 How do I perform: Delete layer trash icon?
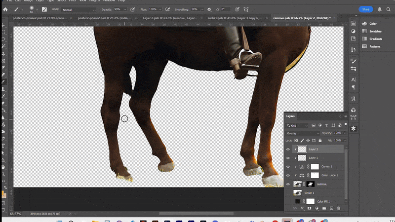click(339, 208)
